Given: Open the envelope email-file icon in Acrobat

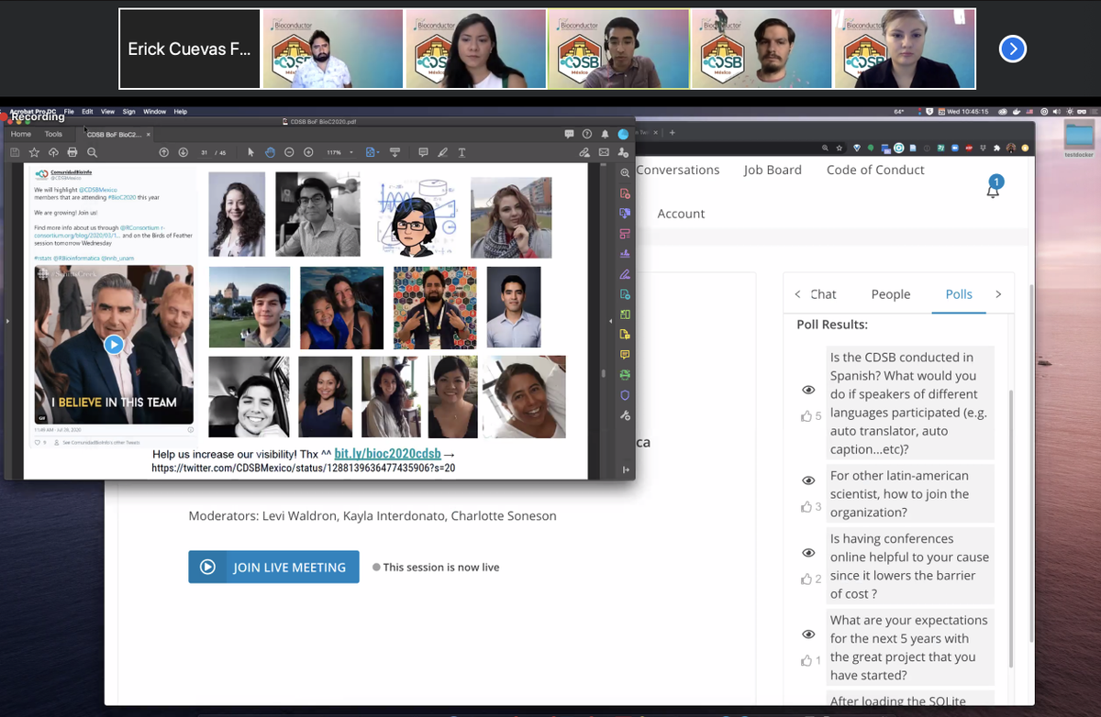Looking at the screenshot, I should coord(604,152).
